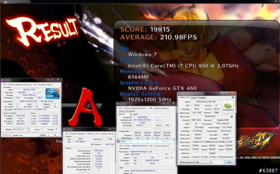Click the Z icon of the CPU-Z Mainboard window

pyautogui.click(x=118, y=141)
